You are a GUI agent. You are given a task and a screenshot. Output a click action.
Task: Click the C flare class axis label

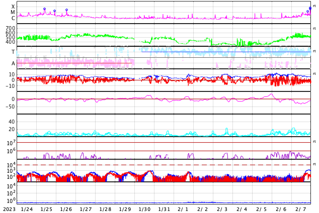[x=13, y=18]
